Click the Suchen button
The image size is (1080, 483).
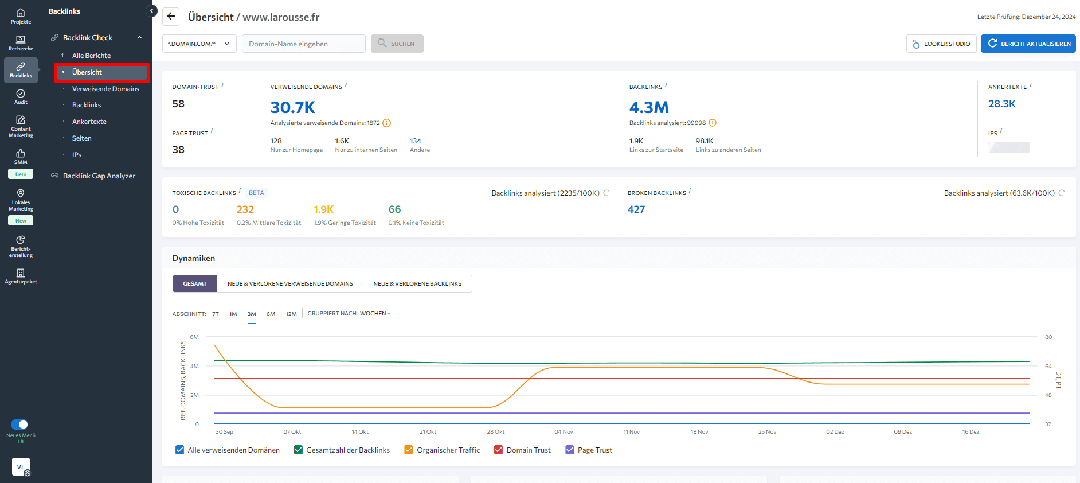[x=397, y=44]
